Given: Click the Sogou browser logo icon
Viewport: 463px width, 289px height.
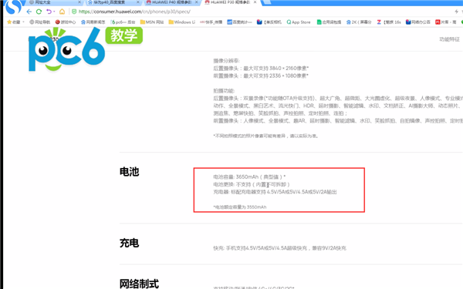Looking at the screenshot, I should pos(13,6).
